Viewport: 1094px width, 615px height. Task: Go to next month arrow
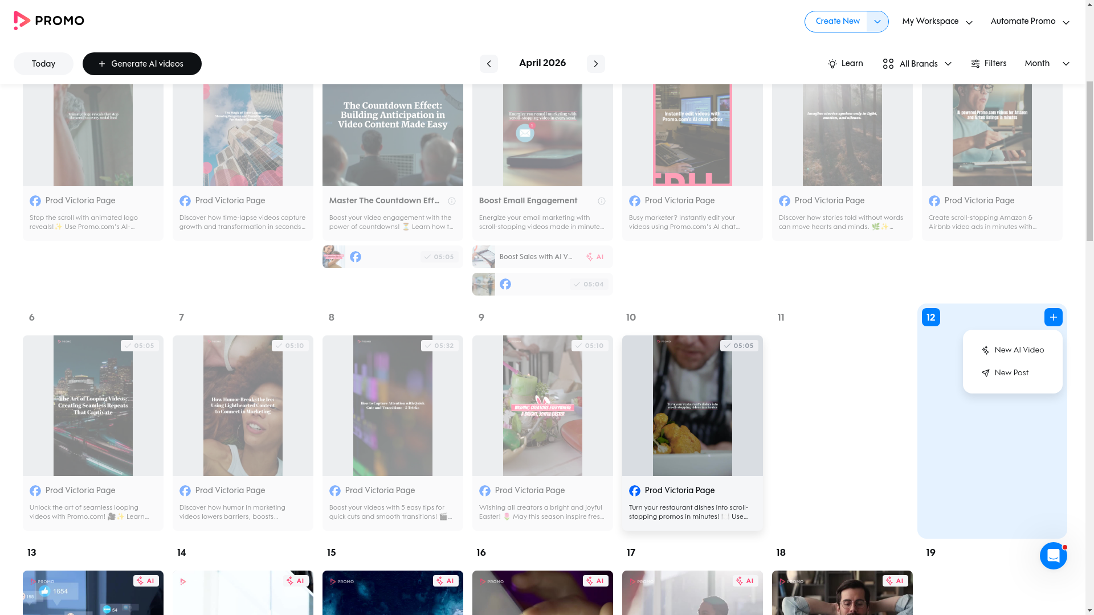595,64
